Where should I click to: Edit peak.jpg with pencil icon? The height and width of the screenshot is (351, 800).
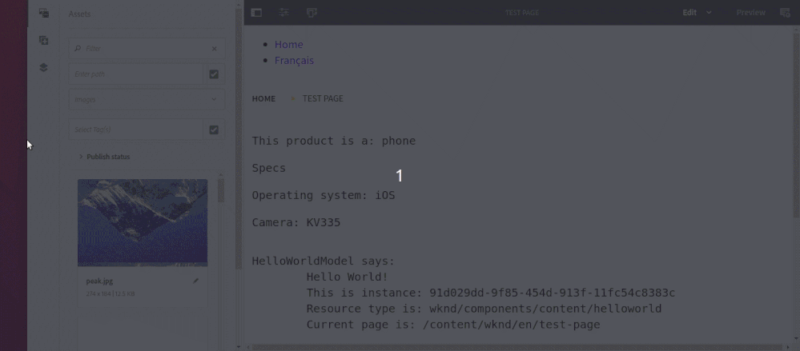pos(196,281)
